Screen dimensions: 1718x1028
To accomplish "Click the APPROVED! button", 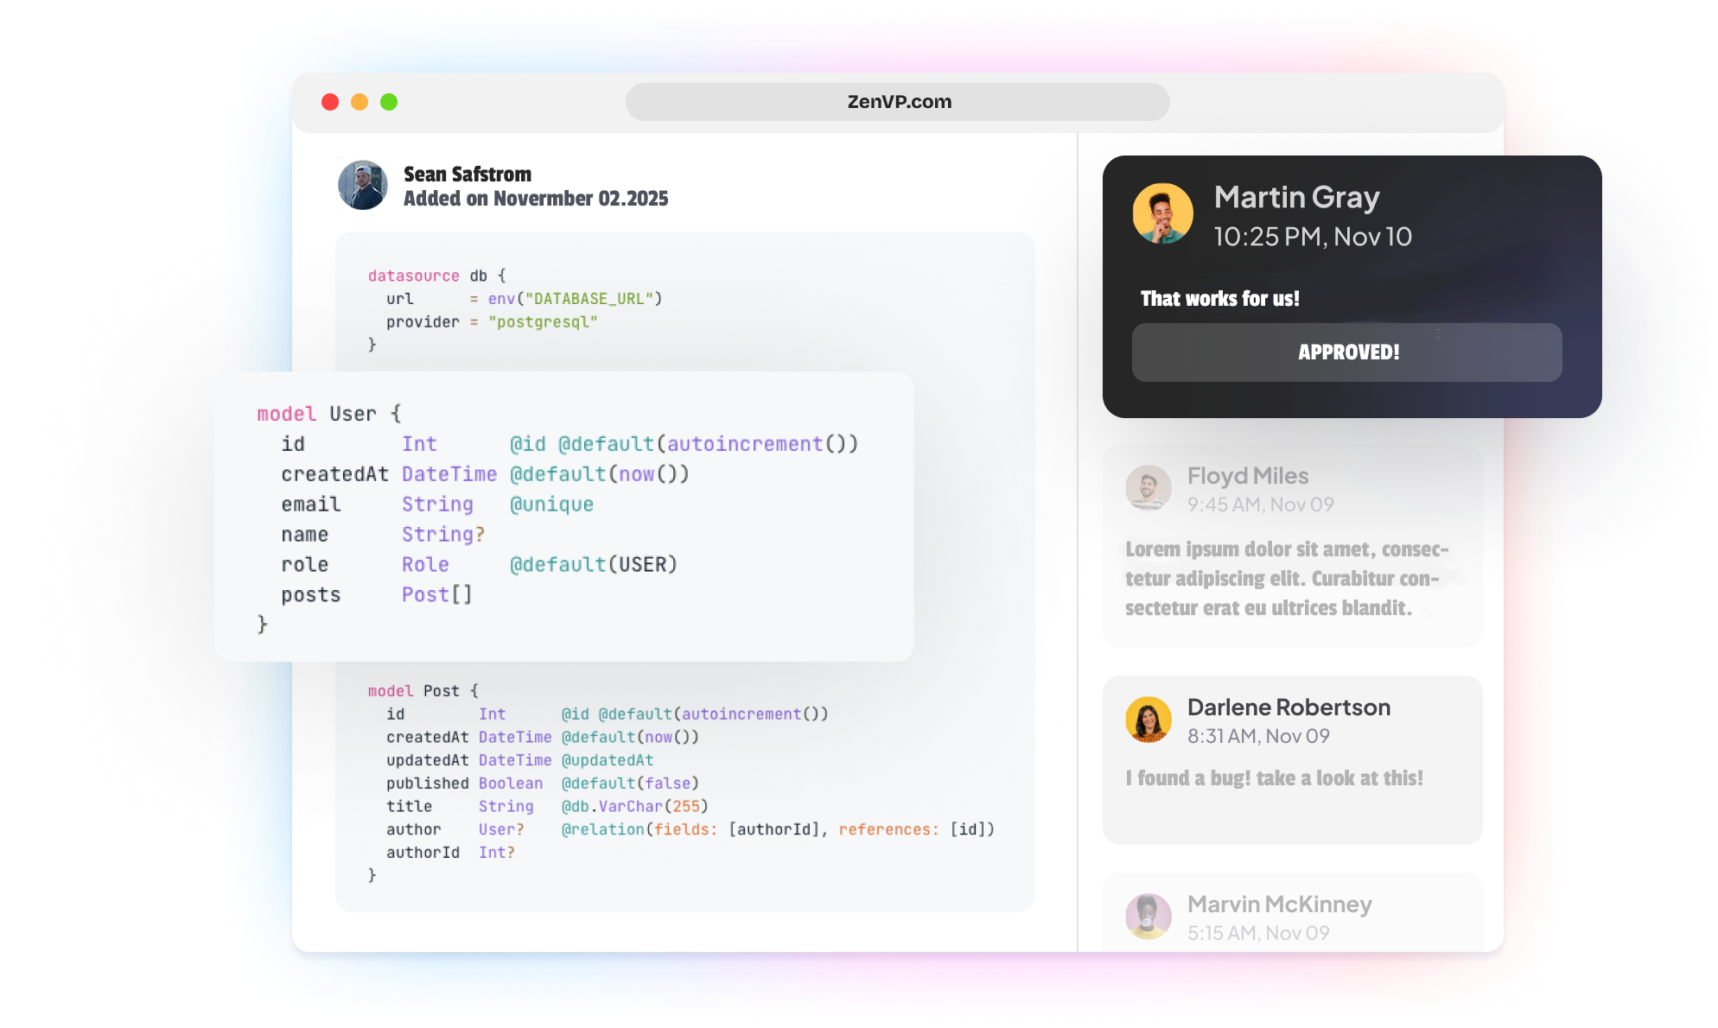I will pyautogui.click(x=1346, y=352).
